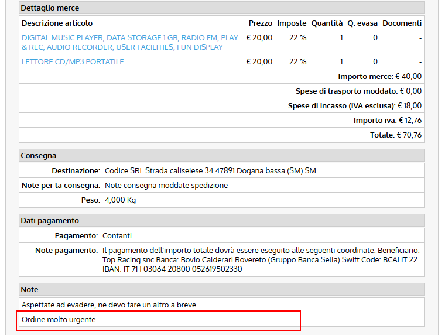Click the Note pagamento label

point(66,251)
